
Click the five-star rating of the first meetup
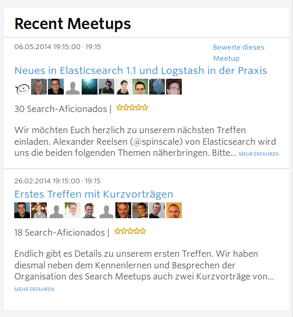(x=132, y=107)
